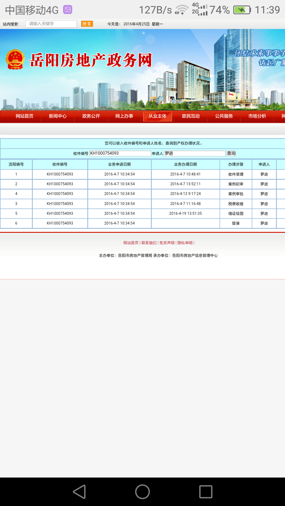
Task: Select the 网上办事 menu item
Action: coord(124,116)
